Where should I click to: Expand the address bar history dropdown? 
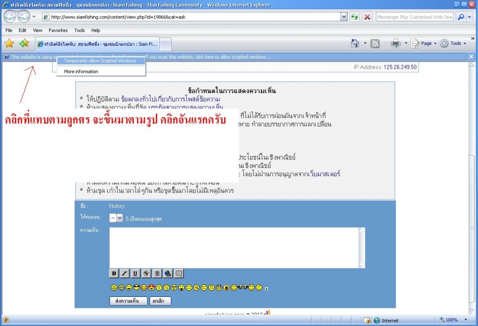coord(344,17)
